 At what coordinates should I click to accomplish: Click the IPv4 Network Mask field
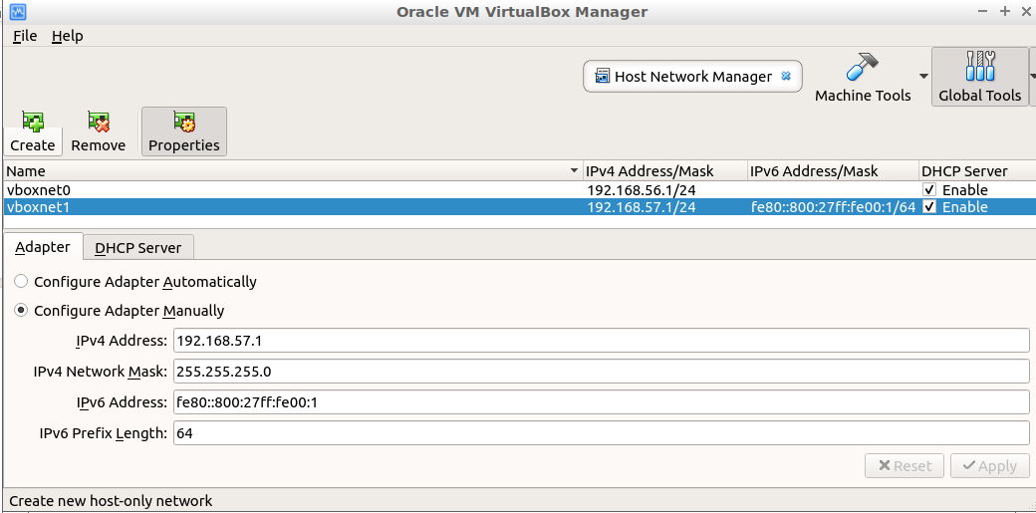coord(602,372)
